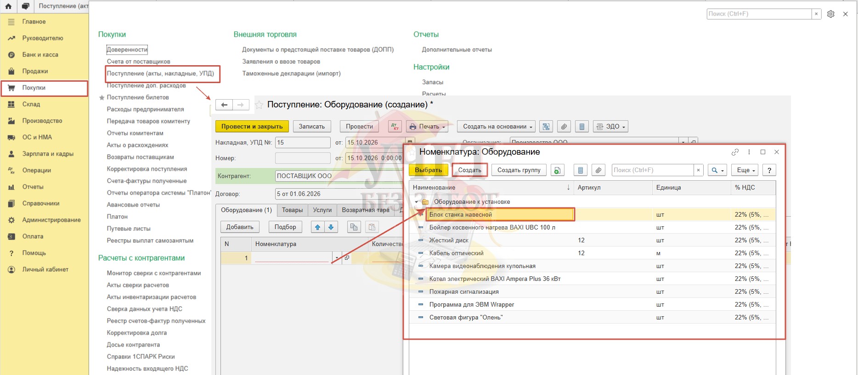Open Поступление (акты, накладные, УПД) link
The height and width of the screenshot is (375, 858).
[x=160, y=73]
